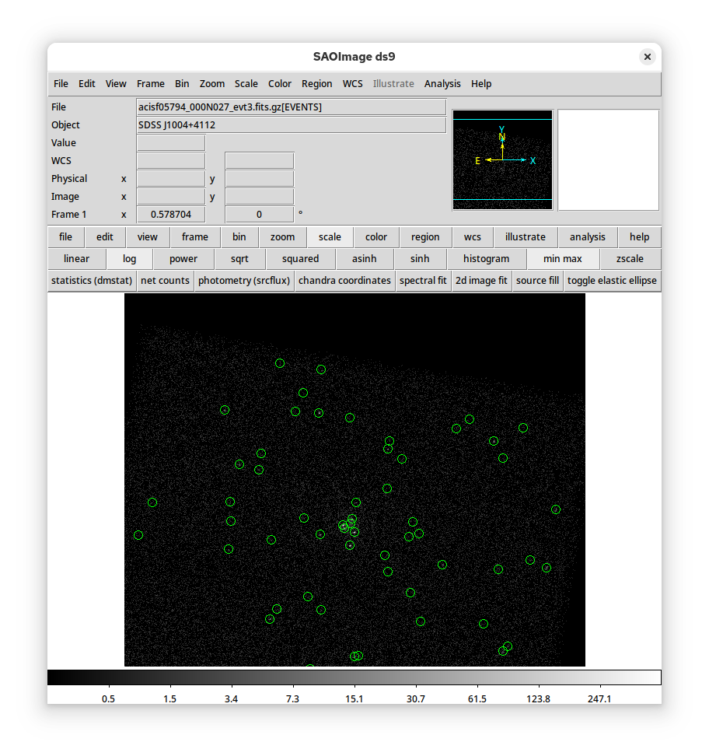This screenshot has width=709, height=756.
Task: Select histogram scale
Action: (x=486, y=259)
